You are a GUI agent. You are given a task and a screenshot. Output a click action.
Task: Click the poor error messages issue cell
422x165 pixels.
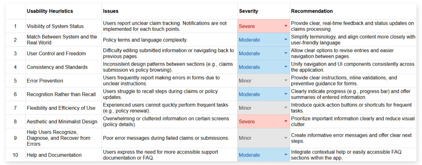(x=166, y=138)
